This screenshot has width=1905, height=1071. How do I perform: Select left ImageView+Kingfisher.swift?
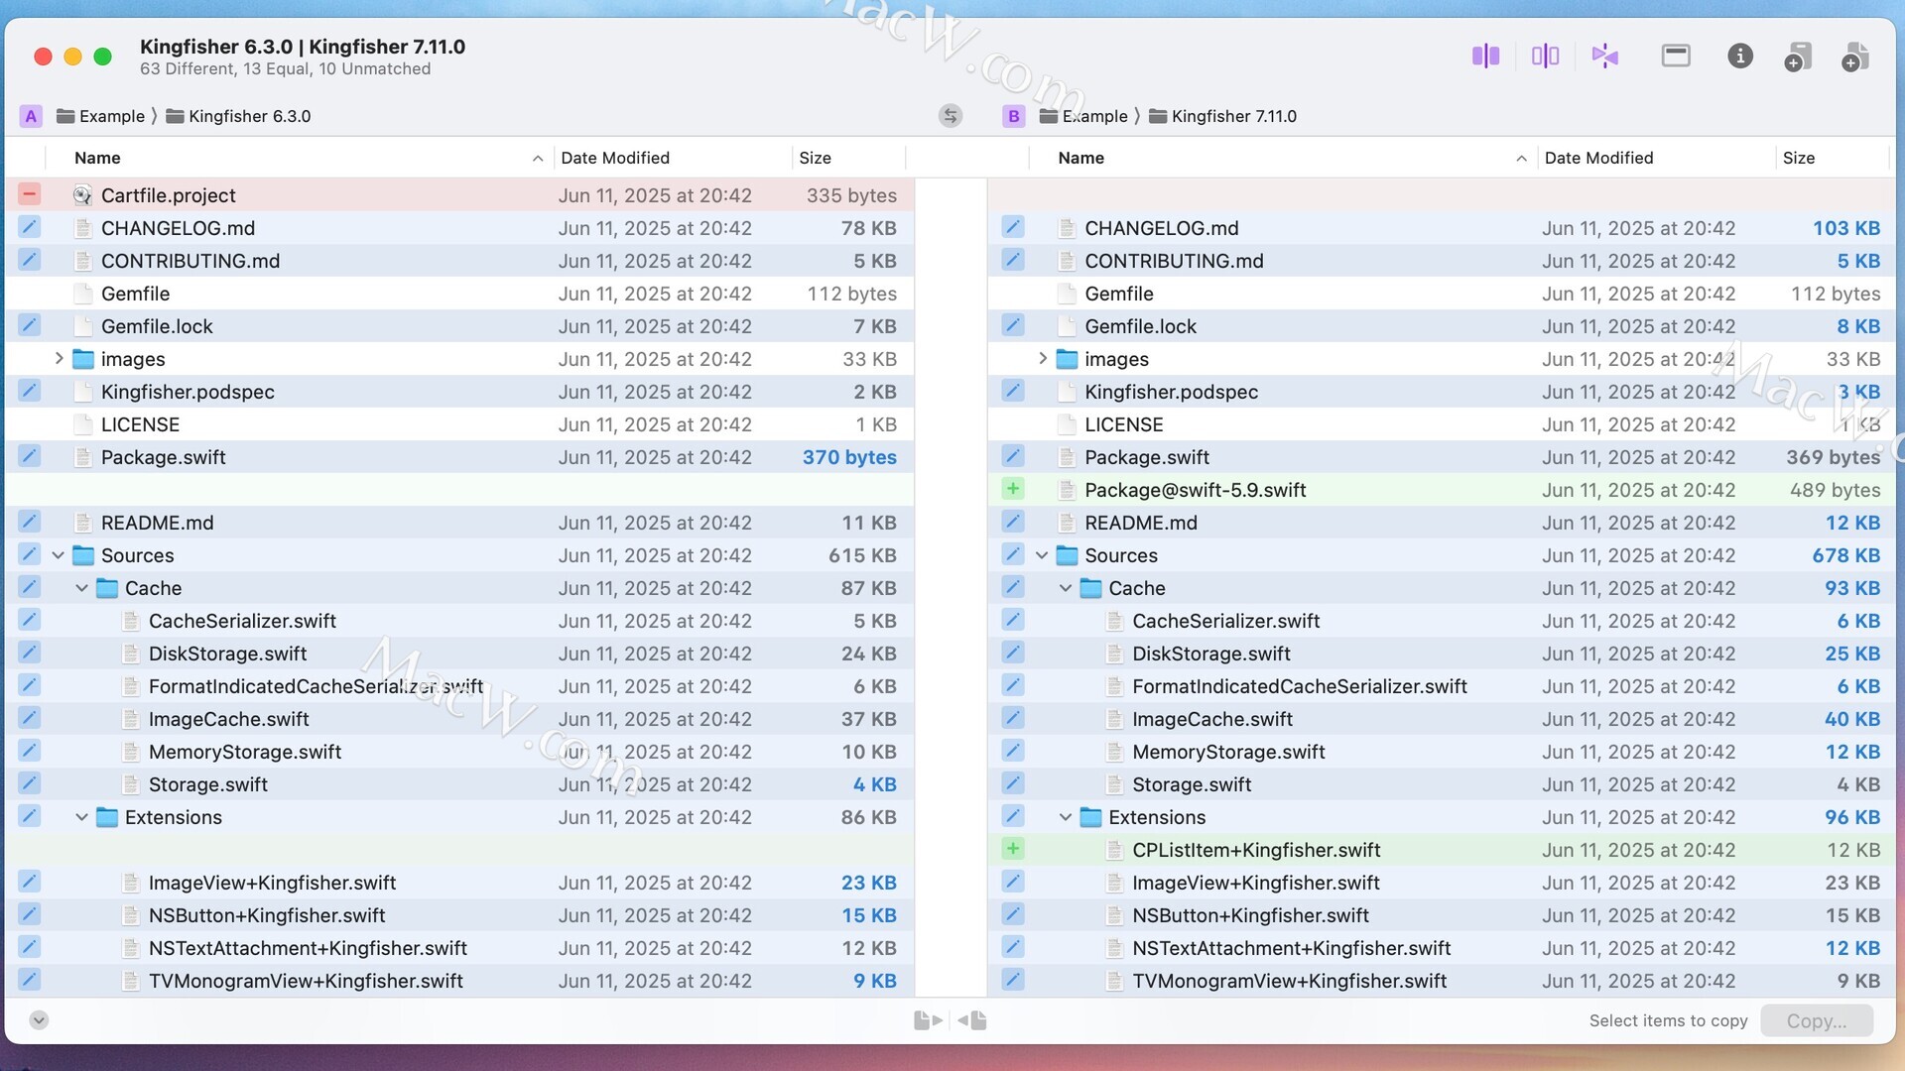[459, 883]
